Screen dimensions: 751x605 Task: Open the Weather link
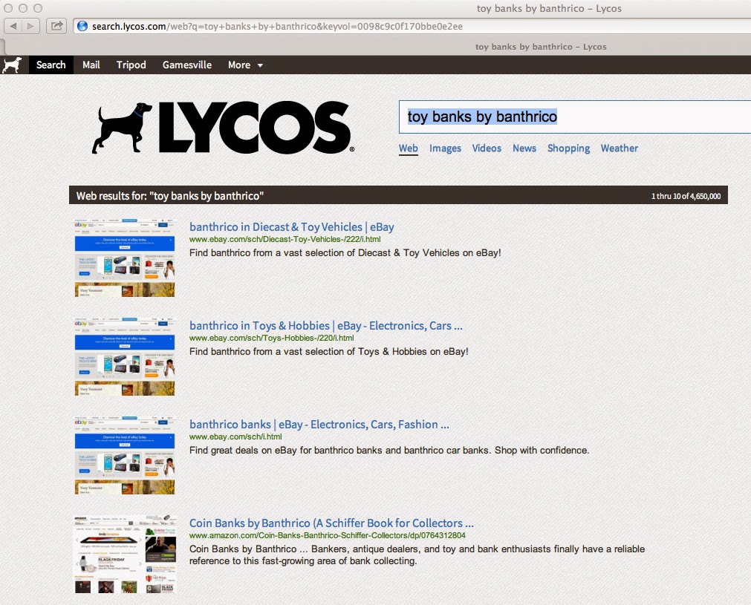620,148
